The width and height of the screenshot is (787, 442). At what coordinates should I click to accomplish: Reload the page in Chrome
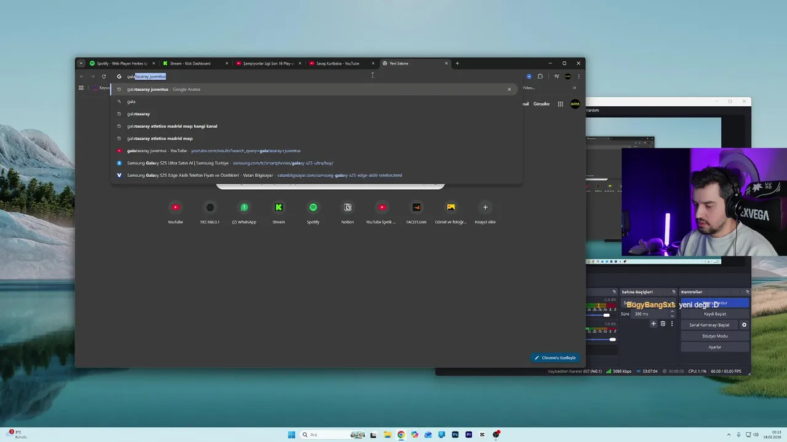[103, 76]
